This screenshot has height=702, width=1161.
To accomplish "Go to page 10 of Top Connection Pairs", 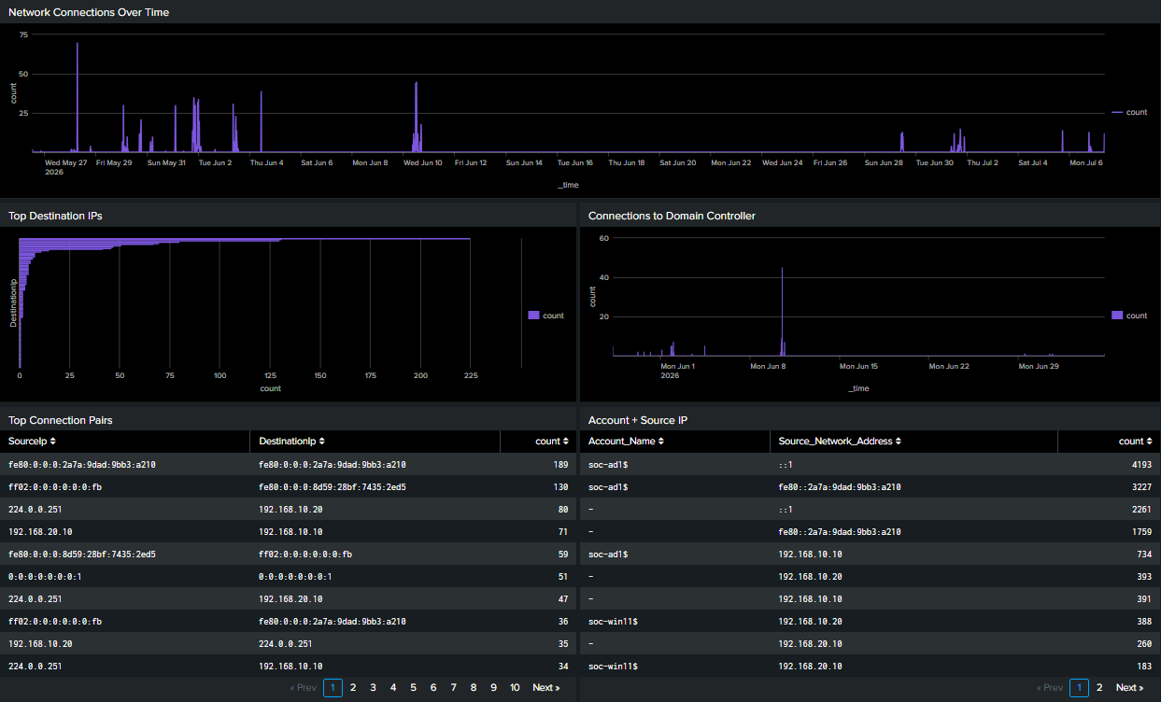I will point(515,688).
